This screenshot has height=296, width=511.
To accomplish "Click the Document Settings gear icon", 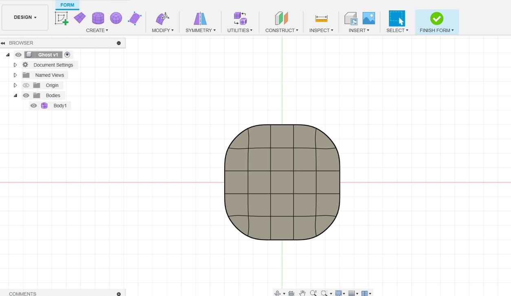I will [25, 65].
